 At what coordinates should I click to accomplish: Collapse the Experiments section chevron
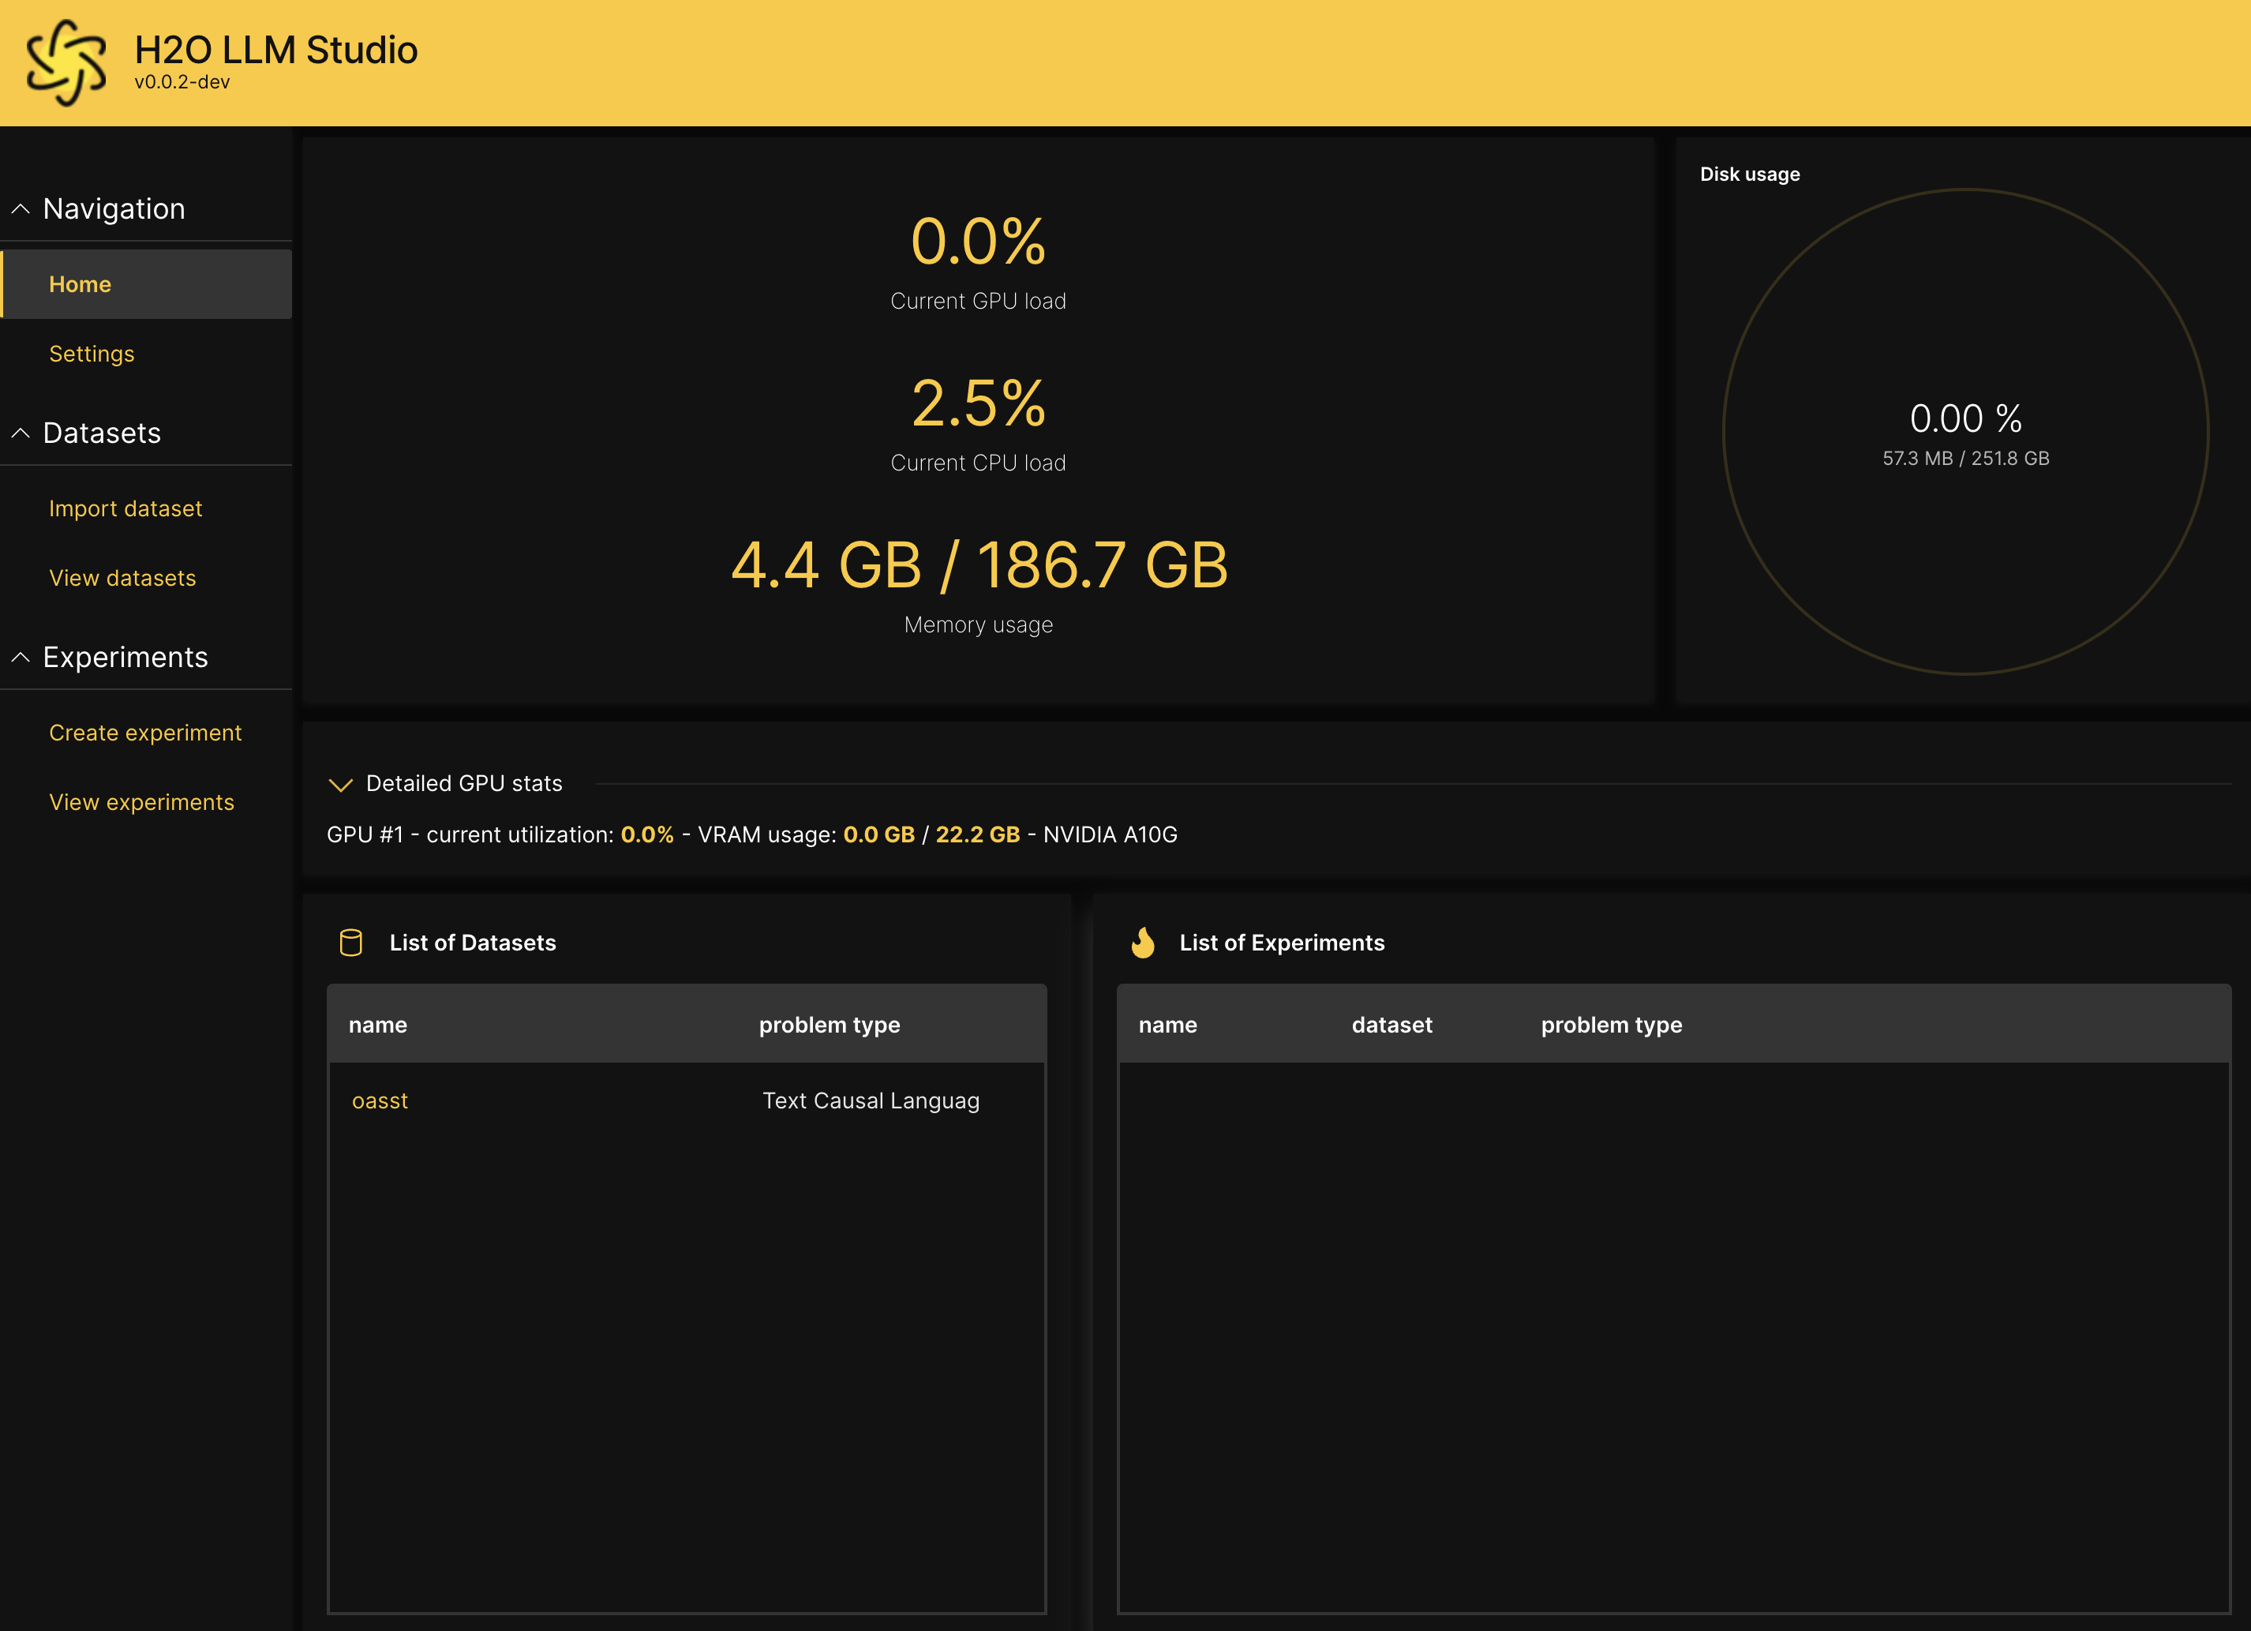click(x=20, y=657)
